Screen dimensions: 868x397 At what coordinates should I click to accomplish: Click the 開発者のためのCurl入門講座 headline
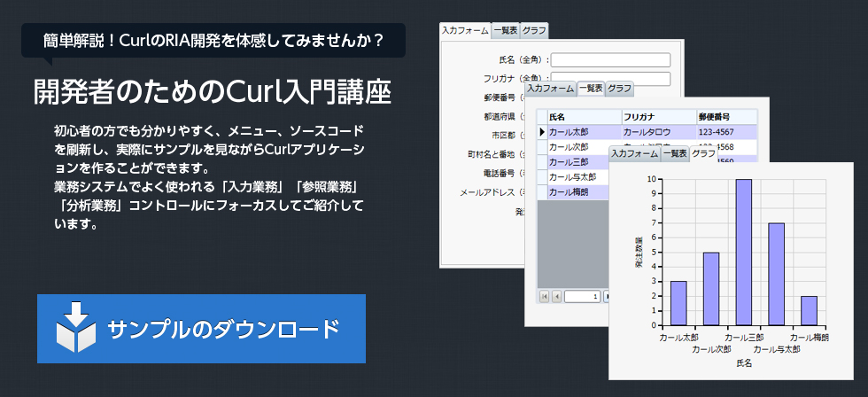point(213,91)
